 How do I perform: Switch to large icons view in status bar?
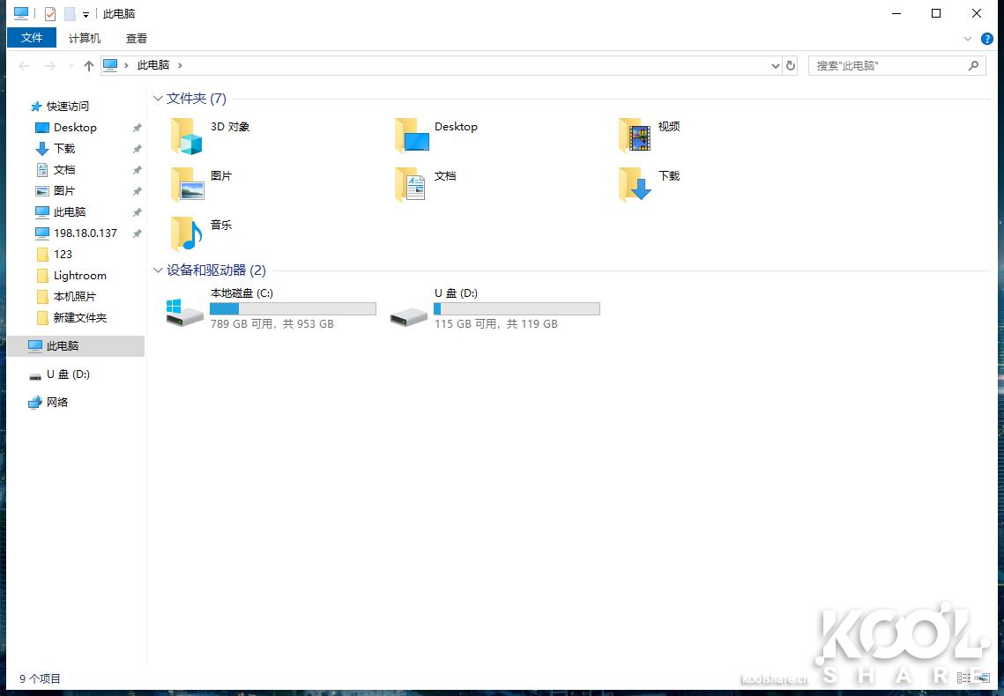[x=984, y=678]
